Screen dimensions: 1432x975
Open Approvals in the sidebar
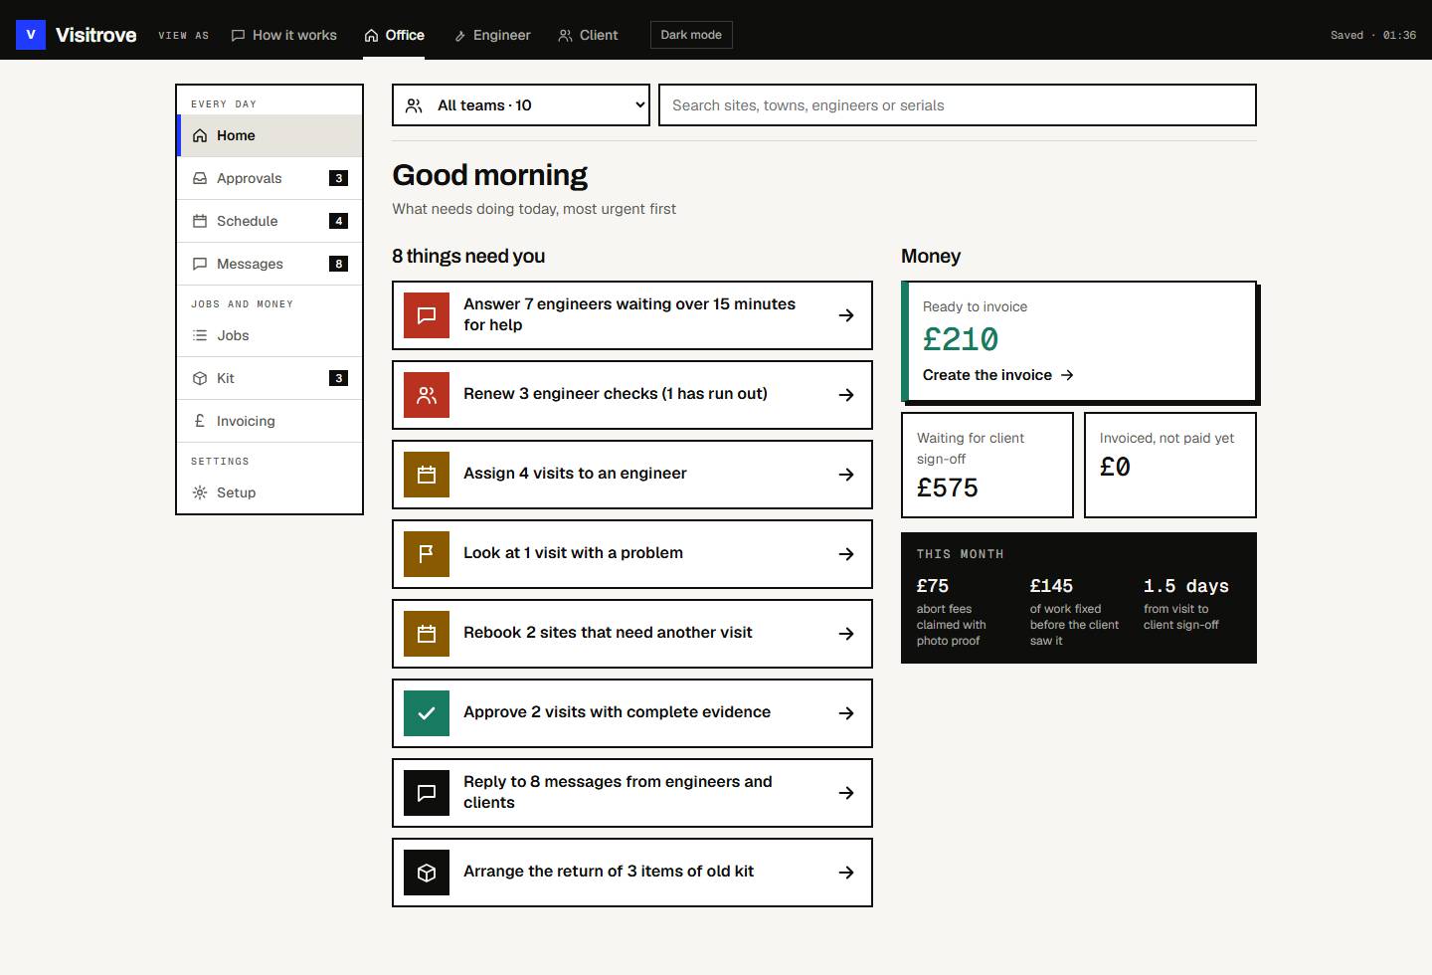click(x=269, y=178)
